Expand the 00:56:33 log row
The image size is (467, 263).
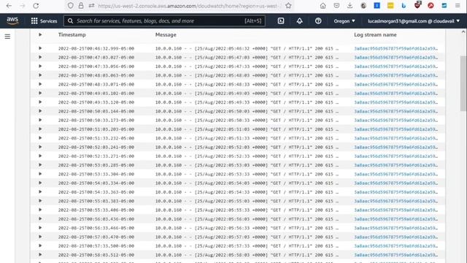point(40,227)
